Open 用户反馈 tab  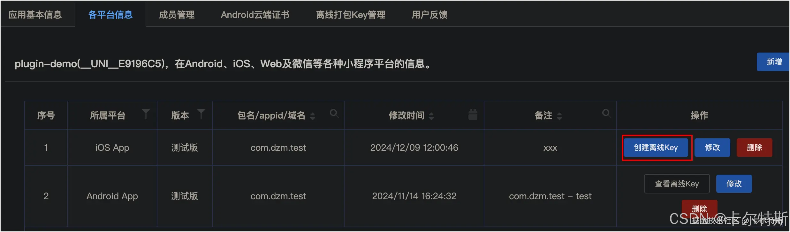[x=429, y=15]
